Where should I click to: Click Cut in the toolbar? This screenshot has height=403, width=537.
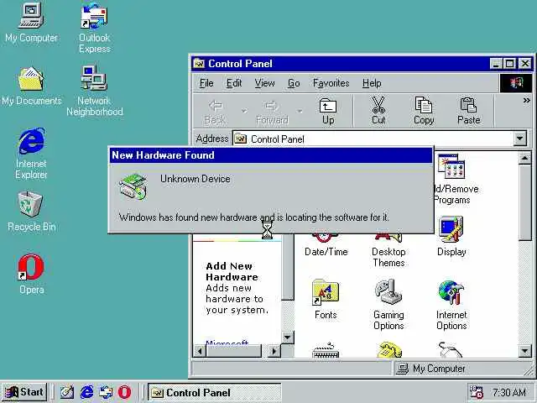coord(378,112)
